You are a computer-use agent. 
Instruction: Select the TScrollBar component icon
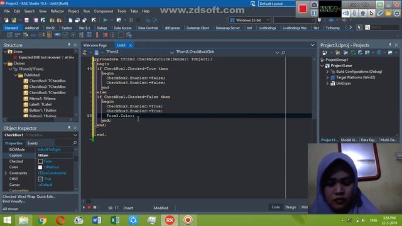coord(97,35)
